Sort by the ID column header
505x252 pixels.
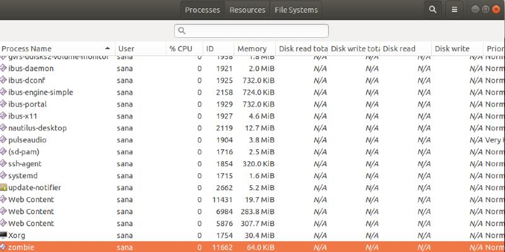[210, 49]
